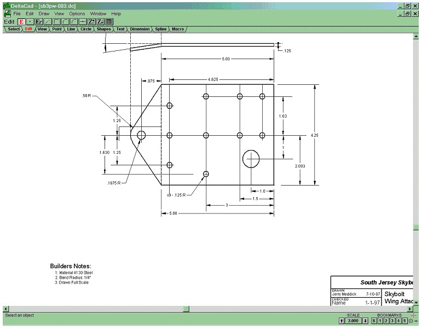Click the Z down-arrow order icon
422x329 pixels.
click(x=101, y=21)
